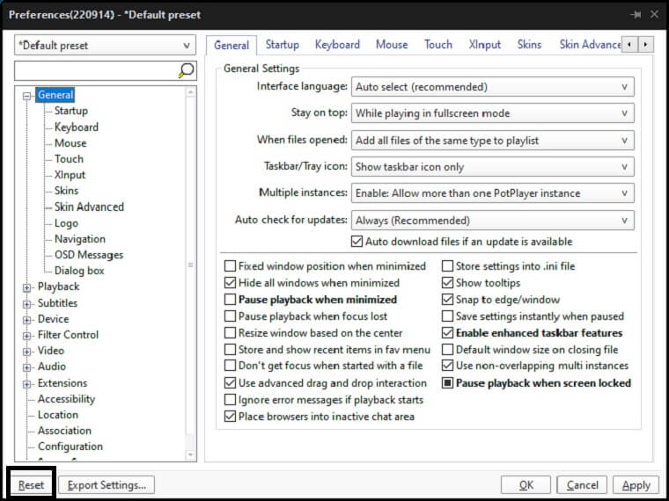Select Association in the settings tree

point(64,431)
